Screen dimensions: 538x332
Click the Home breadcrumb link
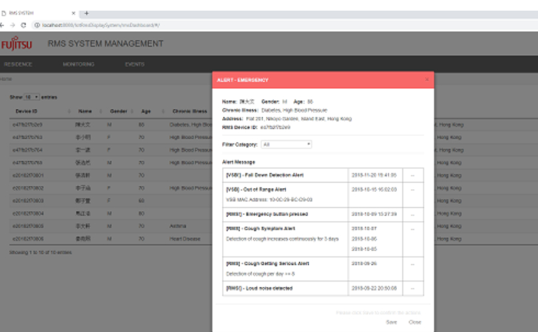pos(5,79)
